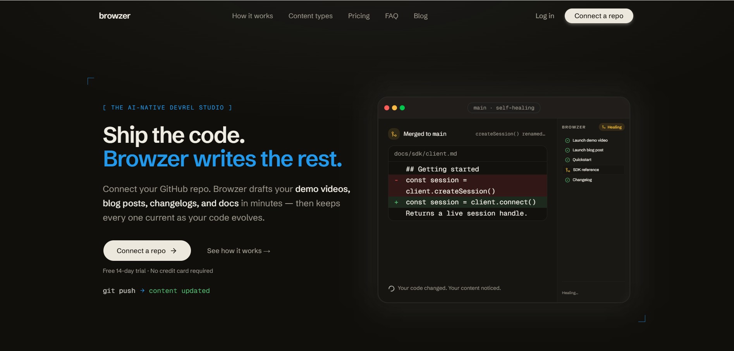
Task: Click the branch icon for SDK reference
Action: click(568, 170)
